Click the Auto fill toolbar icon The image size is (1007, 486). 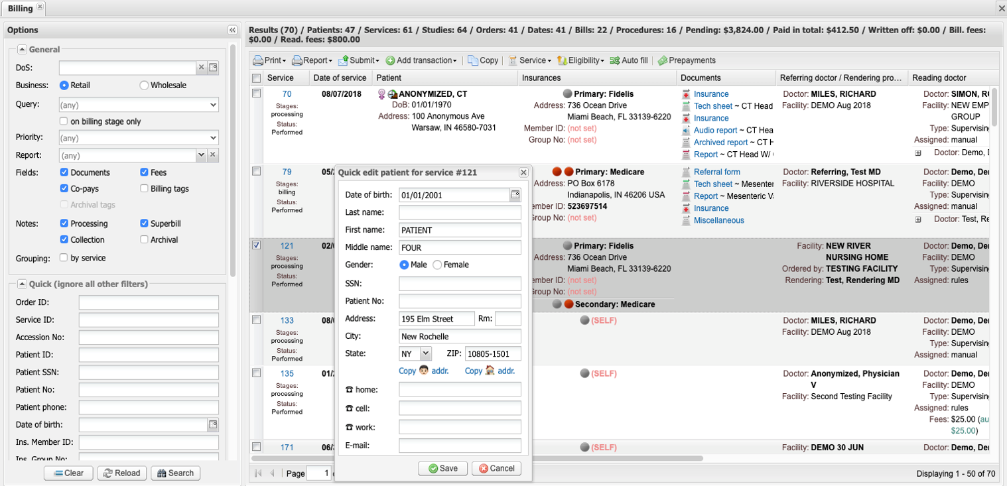coord(614,60)
